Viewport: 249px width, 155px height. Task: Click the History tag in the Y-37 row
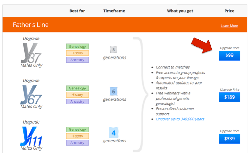point(77,53)
